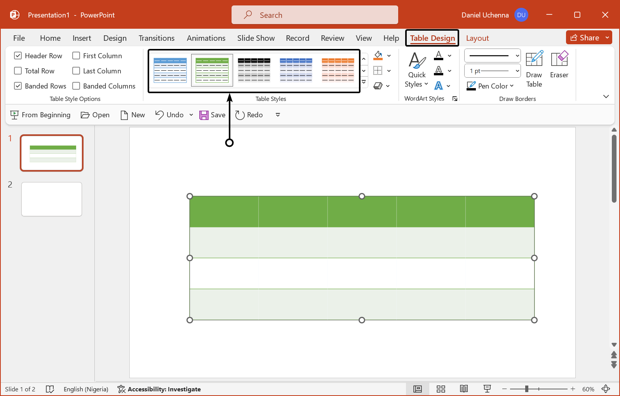Select the Draw Table tool

534,69
